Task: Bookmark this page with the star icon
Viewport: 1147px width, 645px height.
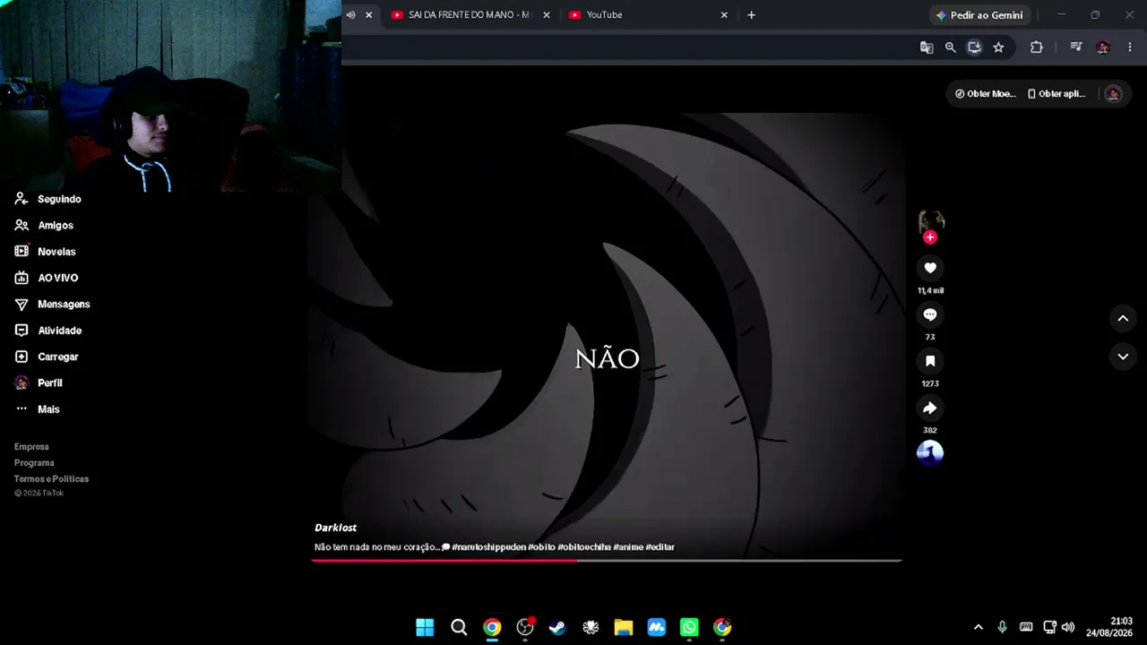Action: (998, 47)
